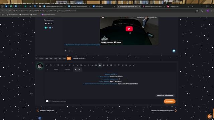
Task: Switch to the 'Активные заказы' browser tab
Action: tap(79, 6)
